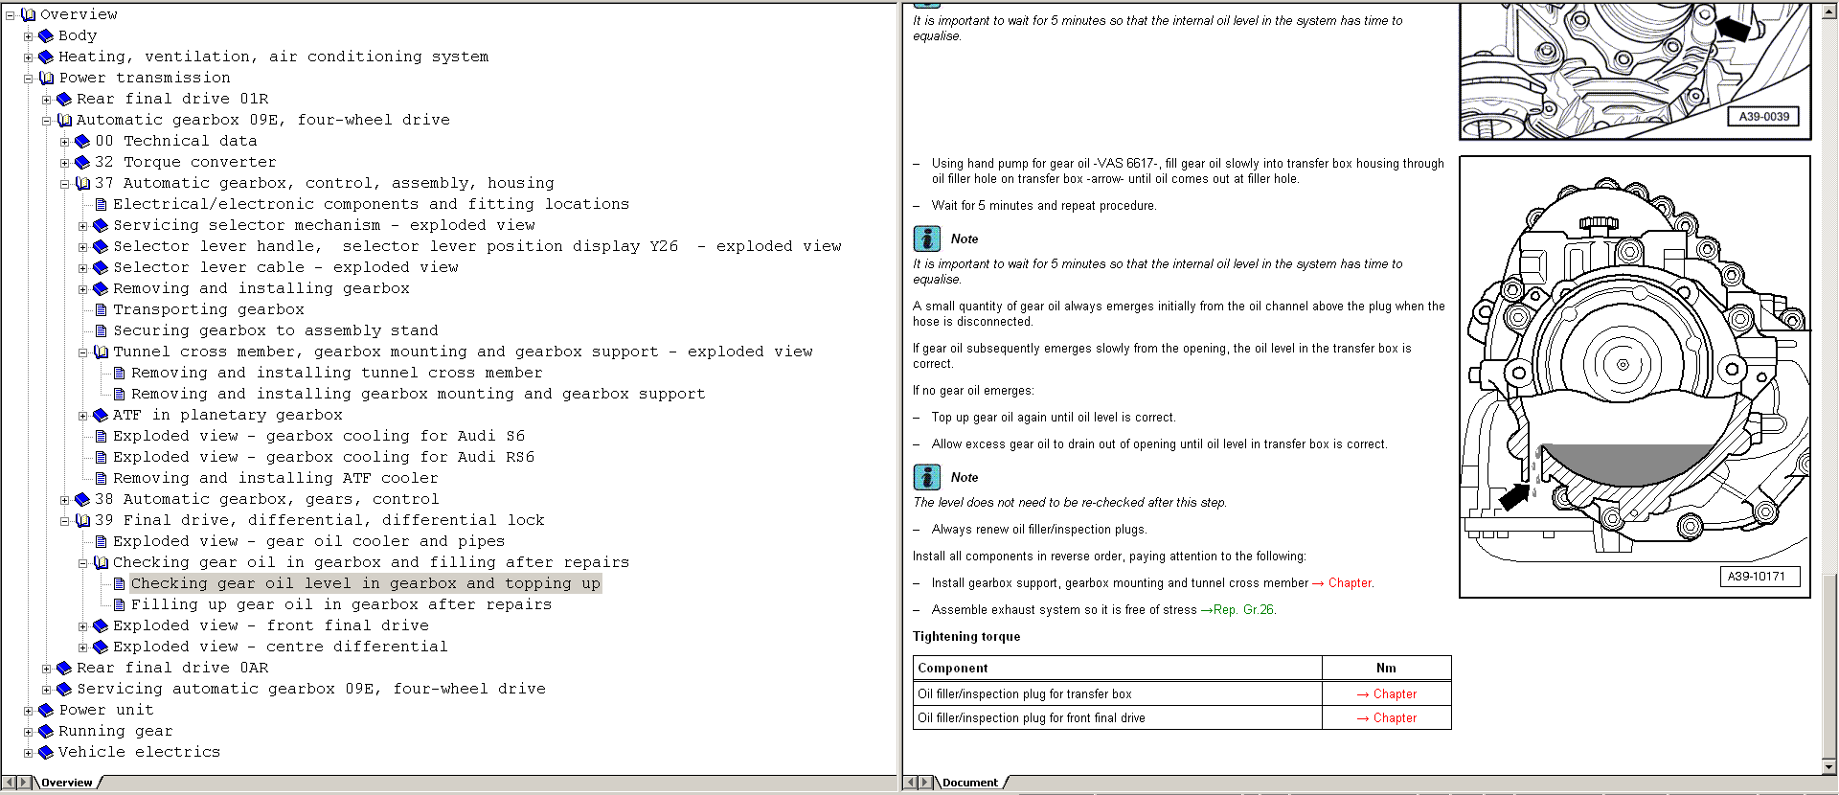Click the book icon next to Torque converter

point(82,163)
